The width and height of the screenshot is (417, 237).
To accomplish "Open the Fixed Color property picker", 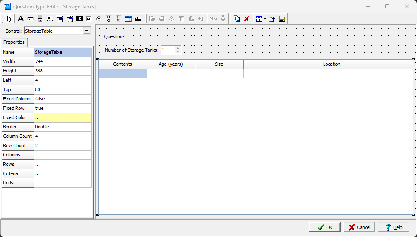I will pyautogui.click(x=62, y=117).
